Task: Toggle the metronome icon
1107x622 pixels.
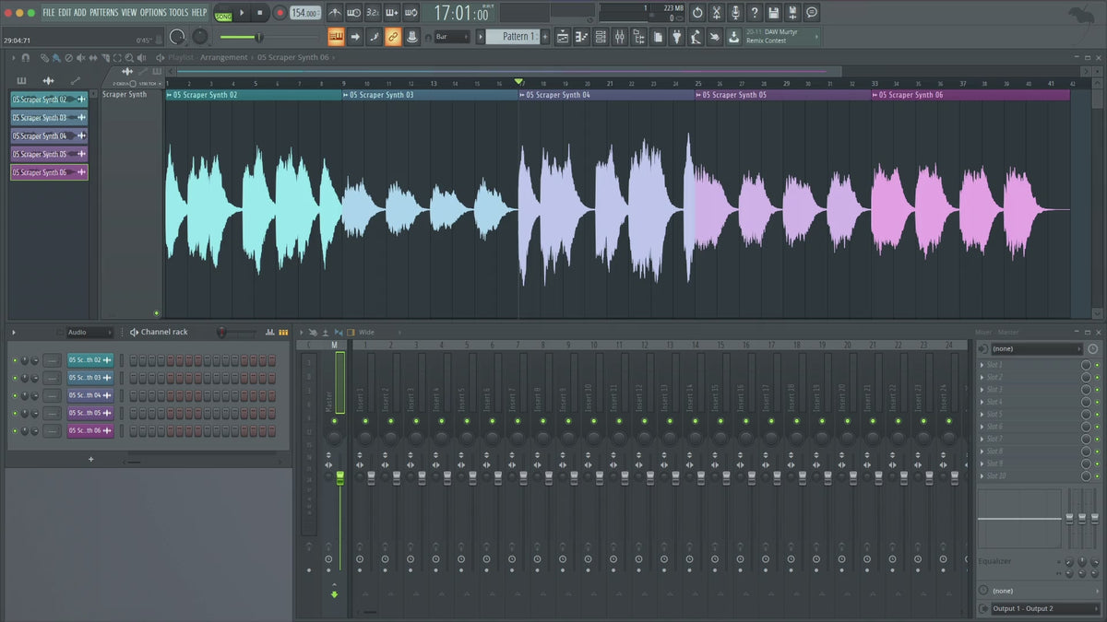Action: tap(334, 13)
